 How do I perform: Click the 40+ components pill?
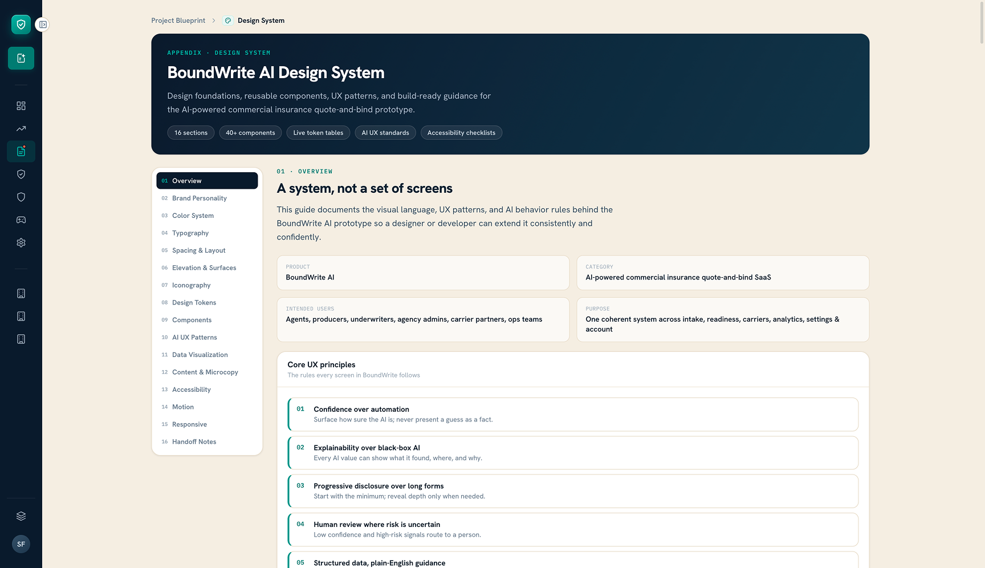tap(250, 133)
